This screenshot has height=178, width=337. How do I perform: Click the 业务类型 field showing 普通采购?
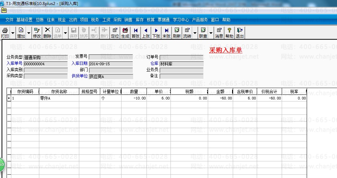pos(46,57)
